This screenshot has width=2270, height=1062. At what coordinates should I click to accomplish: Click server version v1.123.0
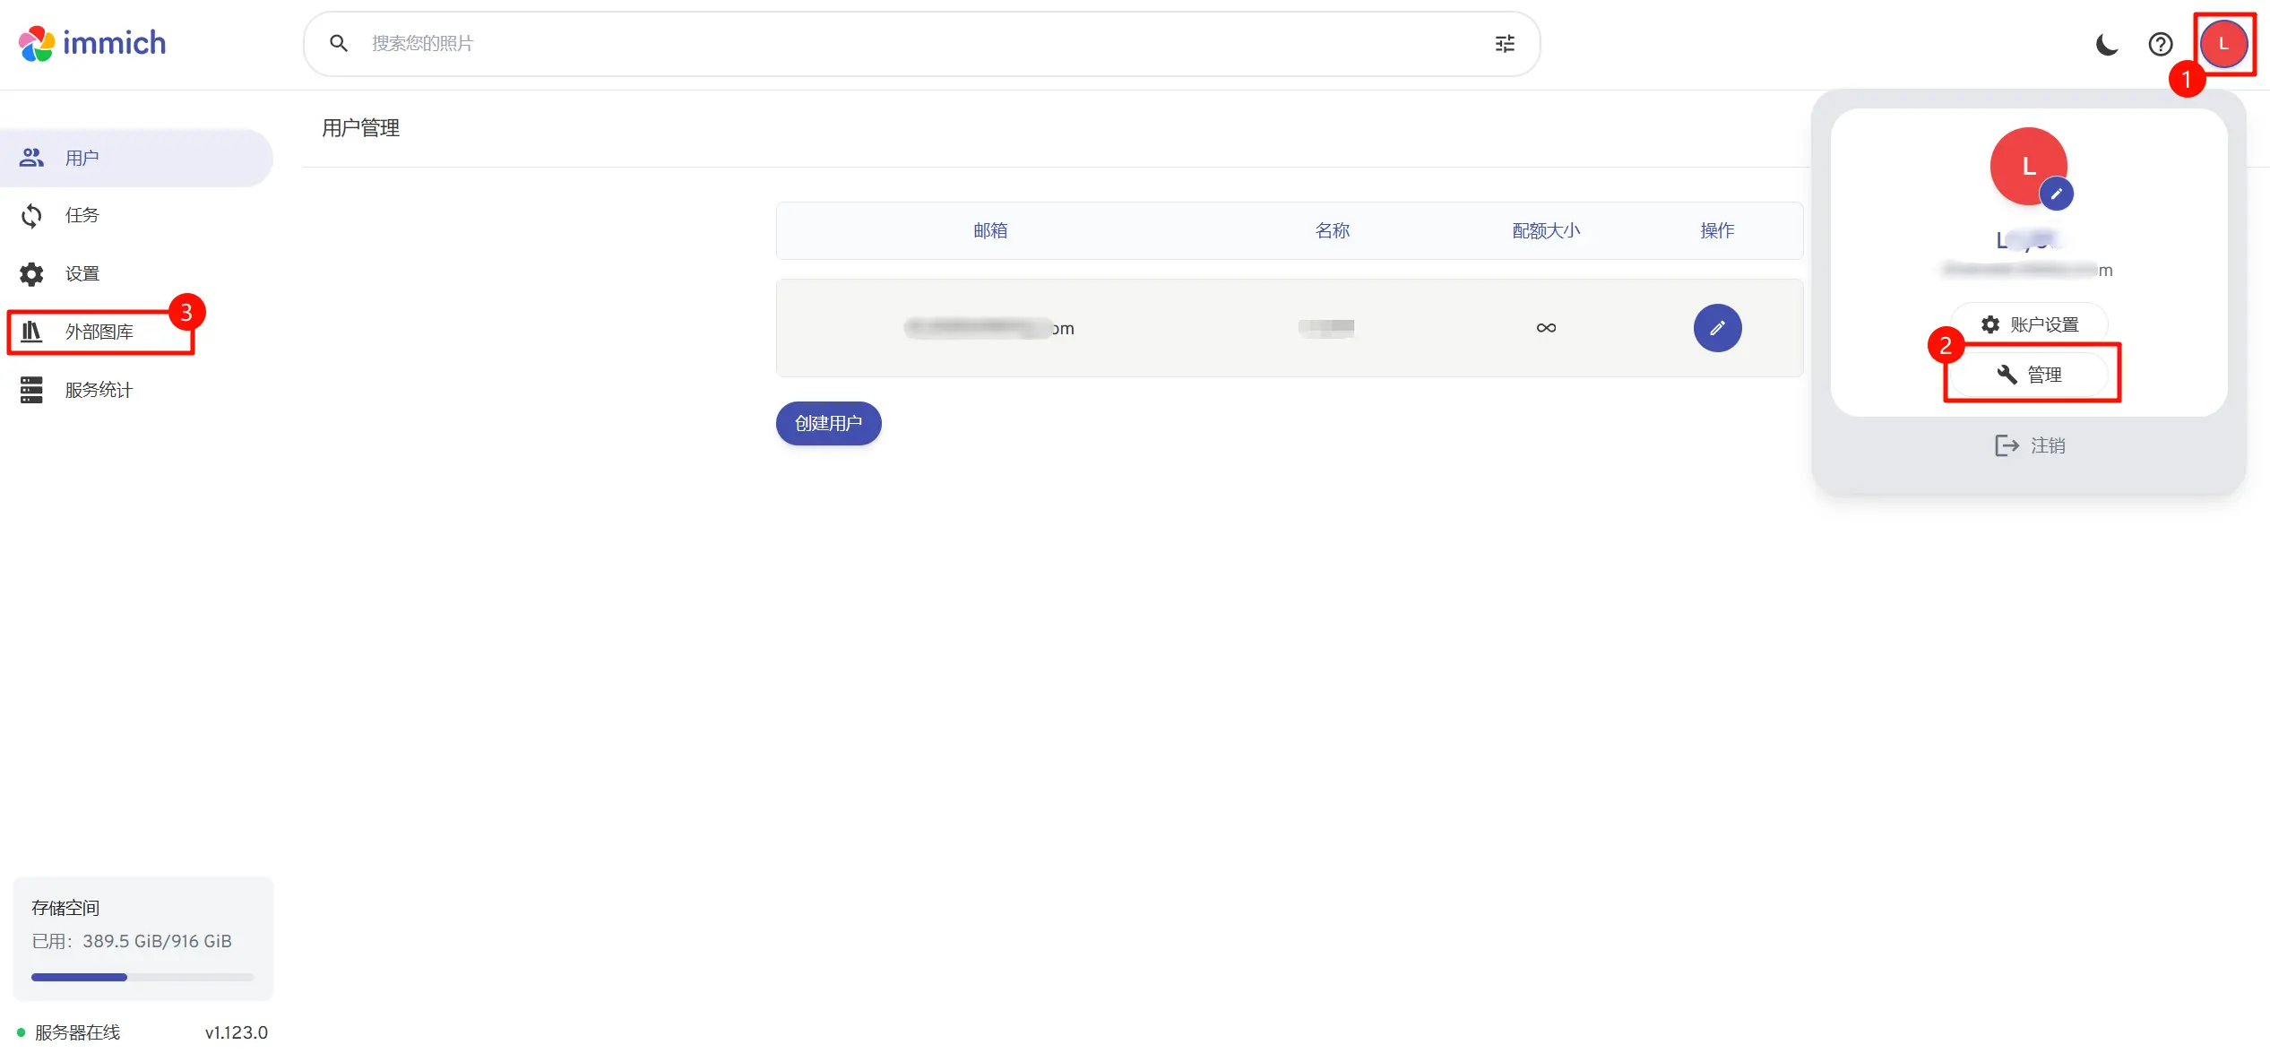[236, 1032]
